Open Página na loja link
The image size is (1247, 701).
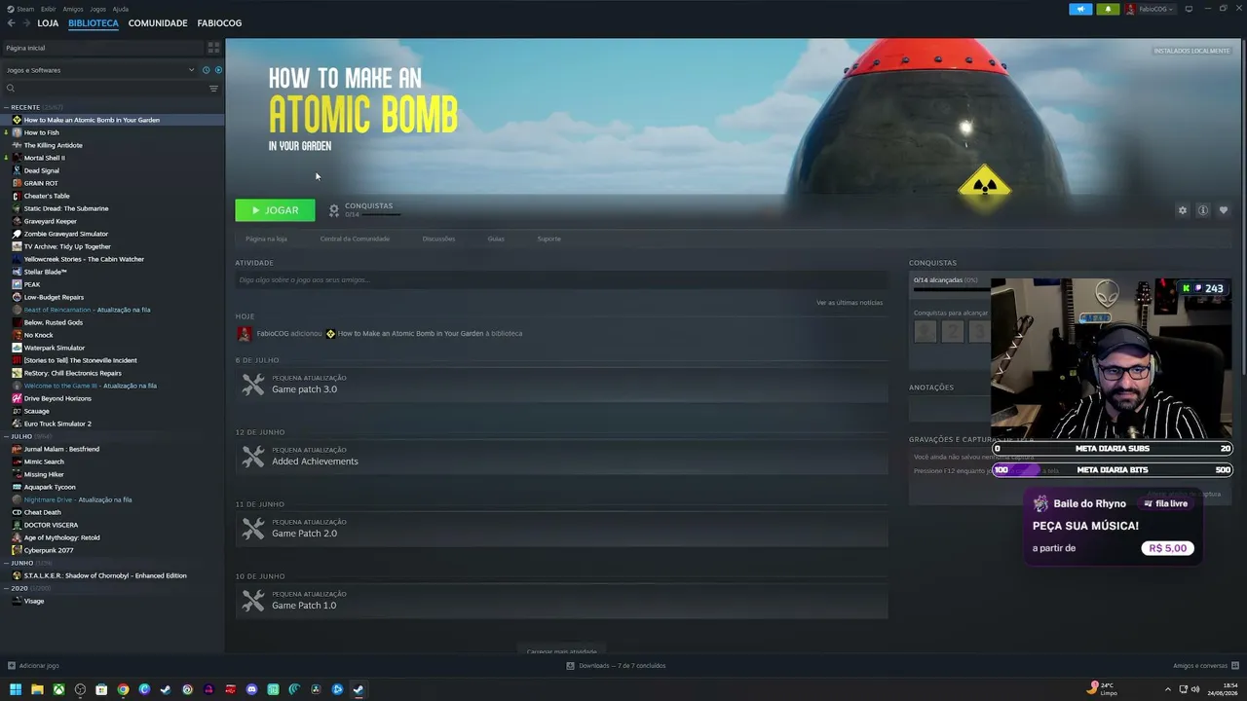click(266, 239)
